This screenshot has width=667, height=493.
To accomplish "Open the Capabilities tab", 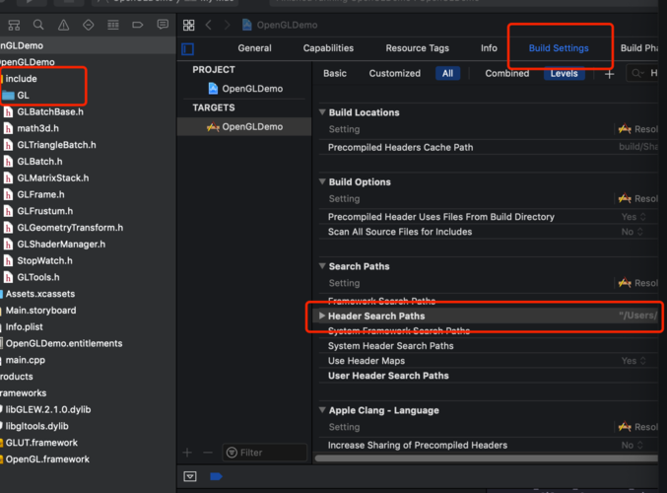I will click(328, 48).
